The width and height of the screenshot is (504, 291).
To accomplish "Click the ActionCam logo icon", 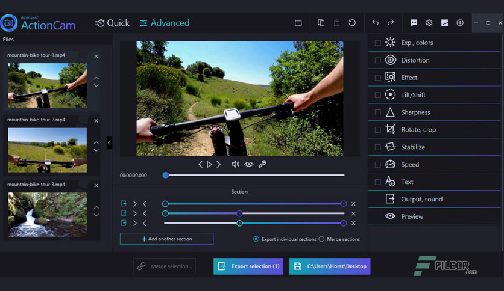I will (8, 23).
